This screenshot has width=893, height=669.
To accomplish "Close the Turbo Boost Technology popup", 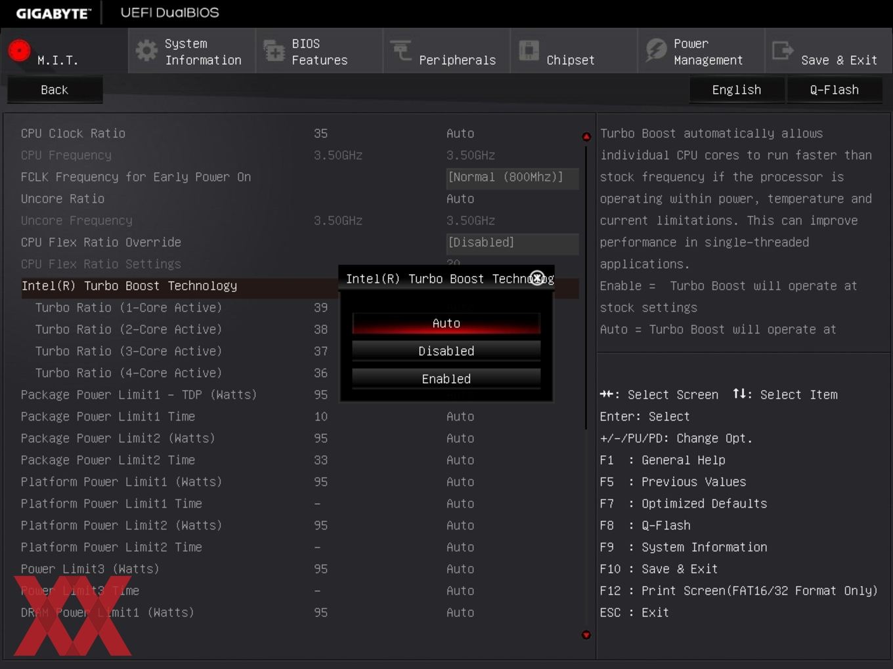I will [x=537, y=278].
